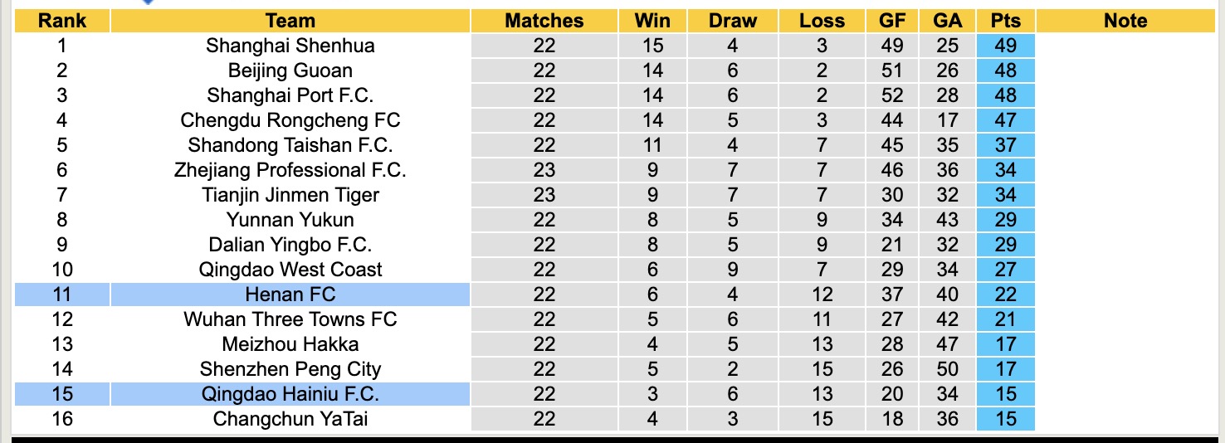Image resolution: width=1225 pixels, height=443 pixels.
Task: Open the Qingdao Hainiu F.C. team row
Action: click(x=290, y=394)
